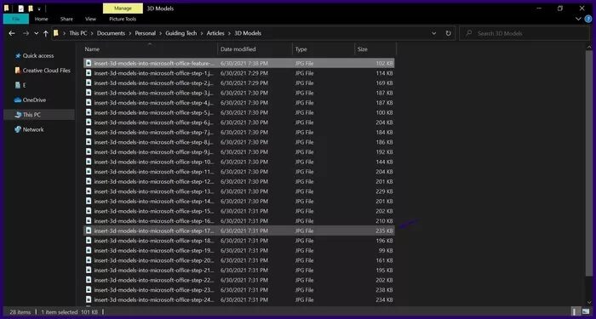596x319 pixels.
Task: Navigate to This PC in the breadcrumb
Action: click(x=78, y=33)
